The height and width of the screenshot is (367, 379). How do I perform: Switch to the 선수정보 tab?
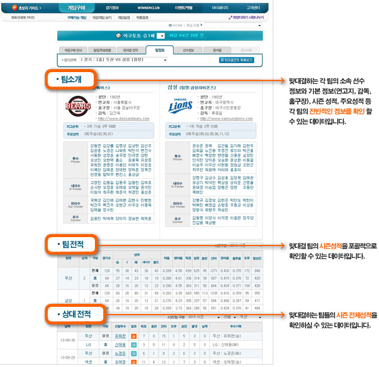188,50
